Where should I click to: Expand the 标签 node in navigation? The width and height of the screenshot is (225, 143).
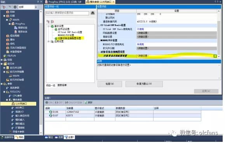(x=2, y=60)
